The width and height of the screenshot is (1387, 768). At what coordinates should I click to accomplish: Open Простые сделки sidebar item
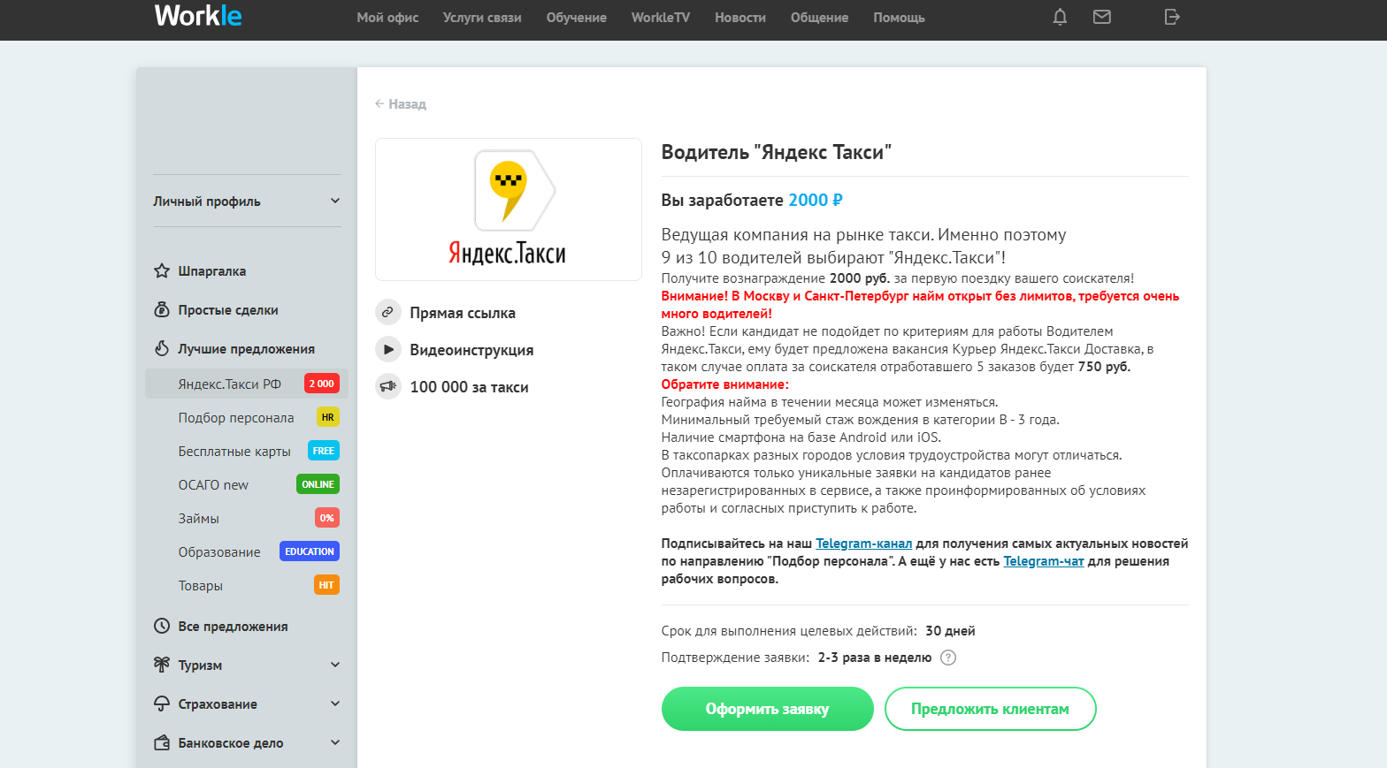click(x=228, y=310)
